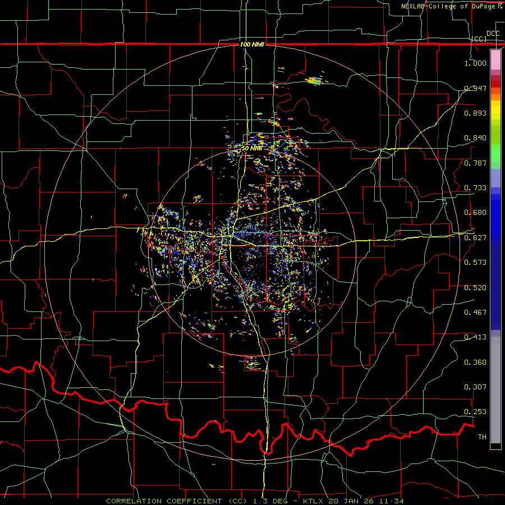The width and height of the screenshot is (505, 505).
Task: Click the TH threshold label
Action: coord(482,437)
